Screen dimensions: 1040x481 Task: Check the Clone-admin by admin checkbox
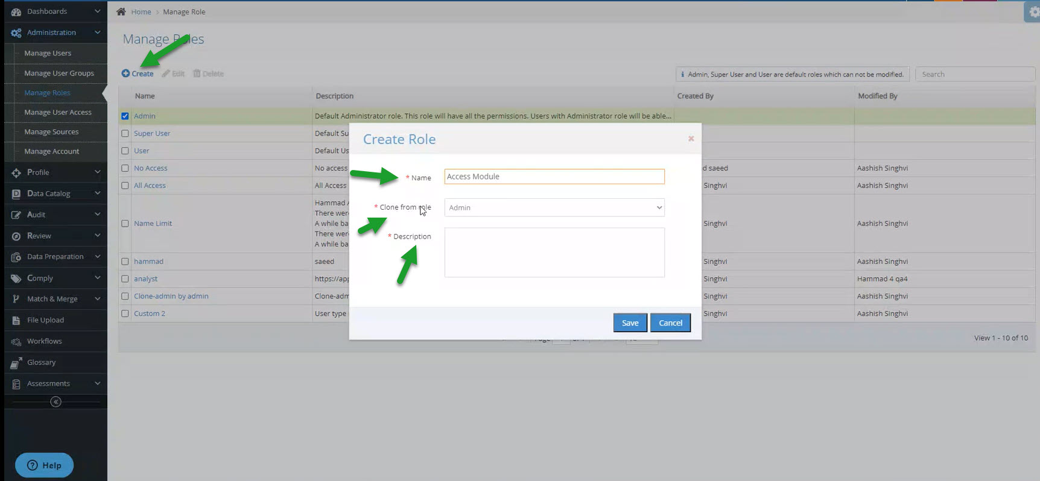[125, 297]
